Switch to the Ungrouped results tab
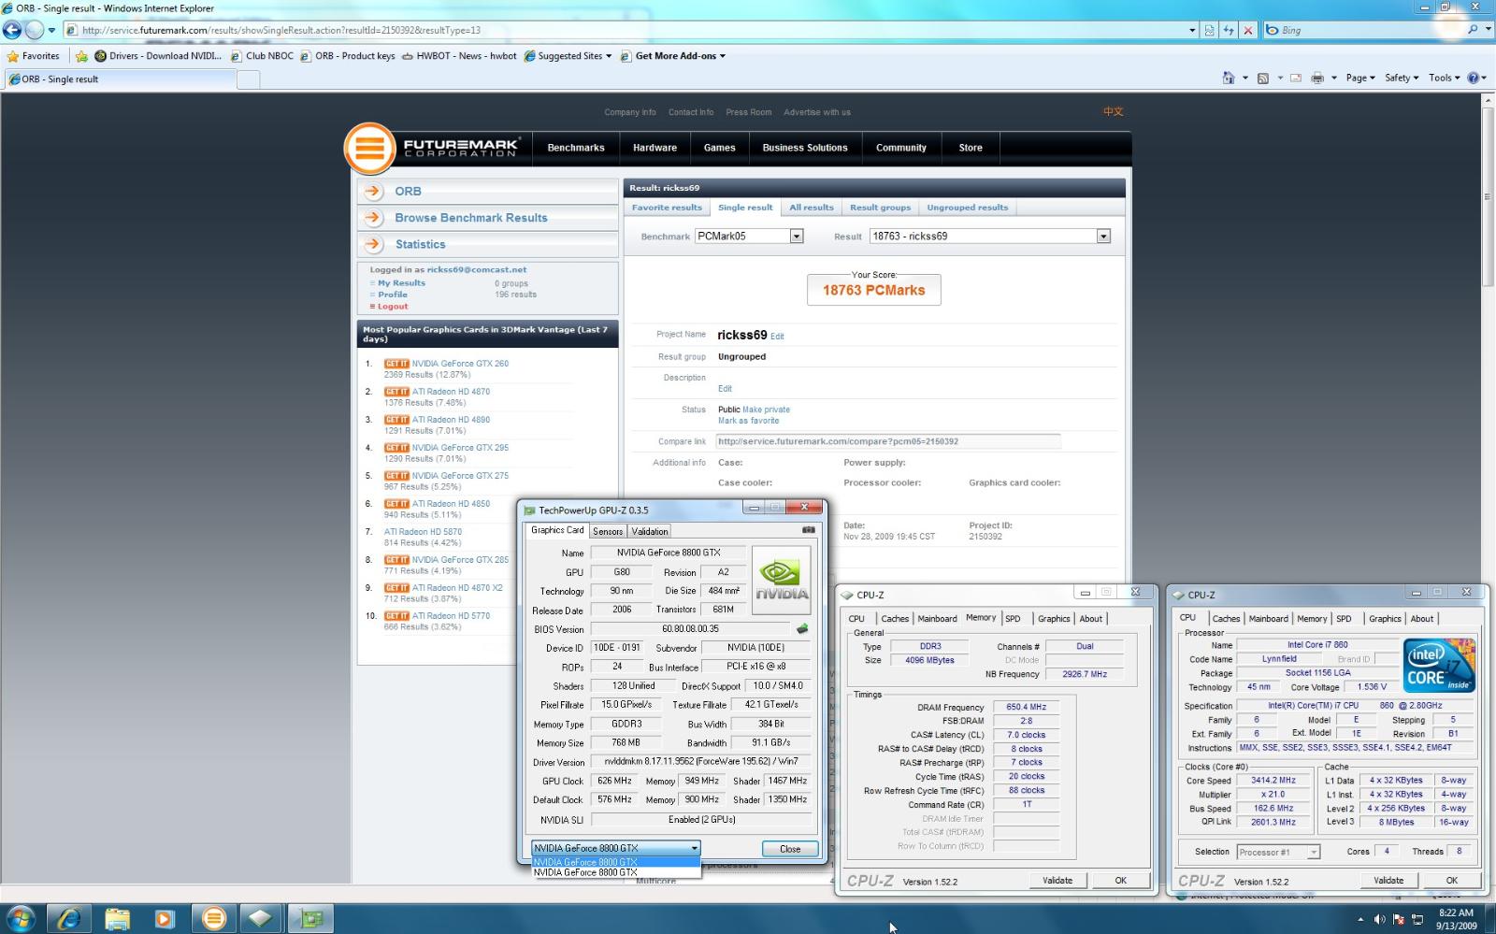Image resolution: width=1496 pixels, height=934 pixels. pos(968,208)
